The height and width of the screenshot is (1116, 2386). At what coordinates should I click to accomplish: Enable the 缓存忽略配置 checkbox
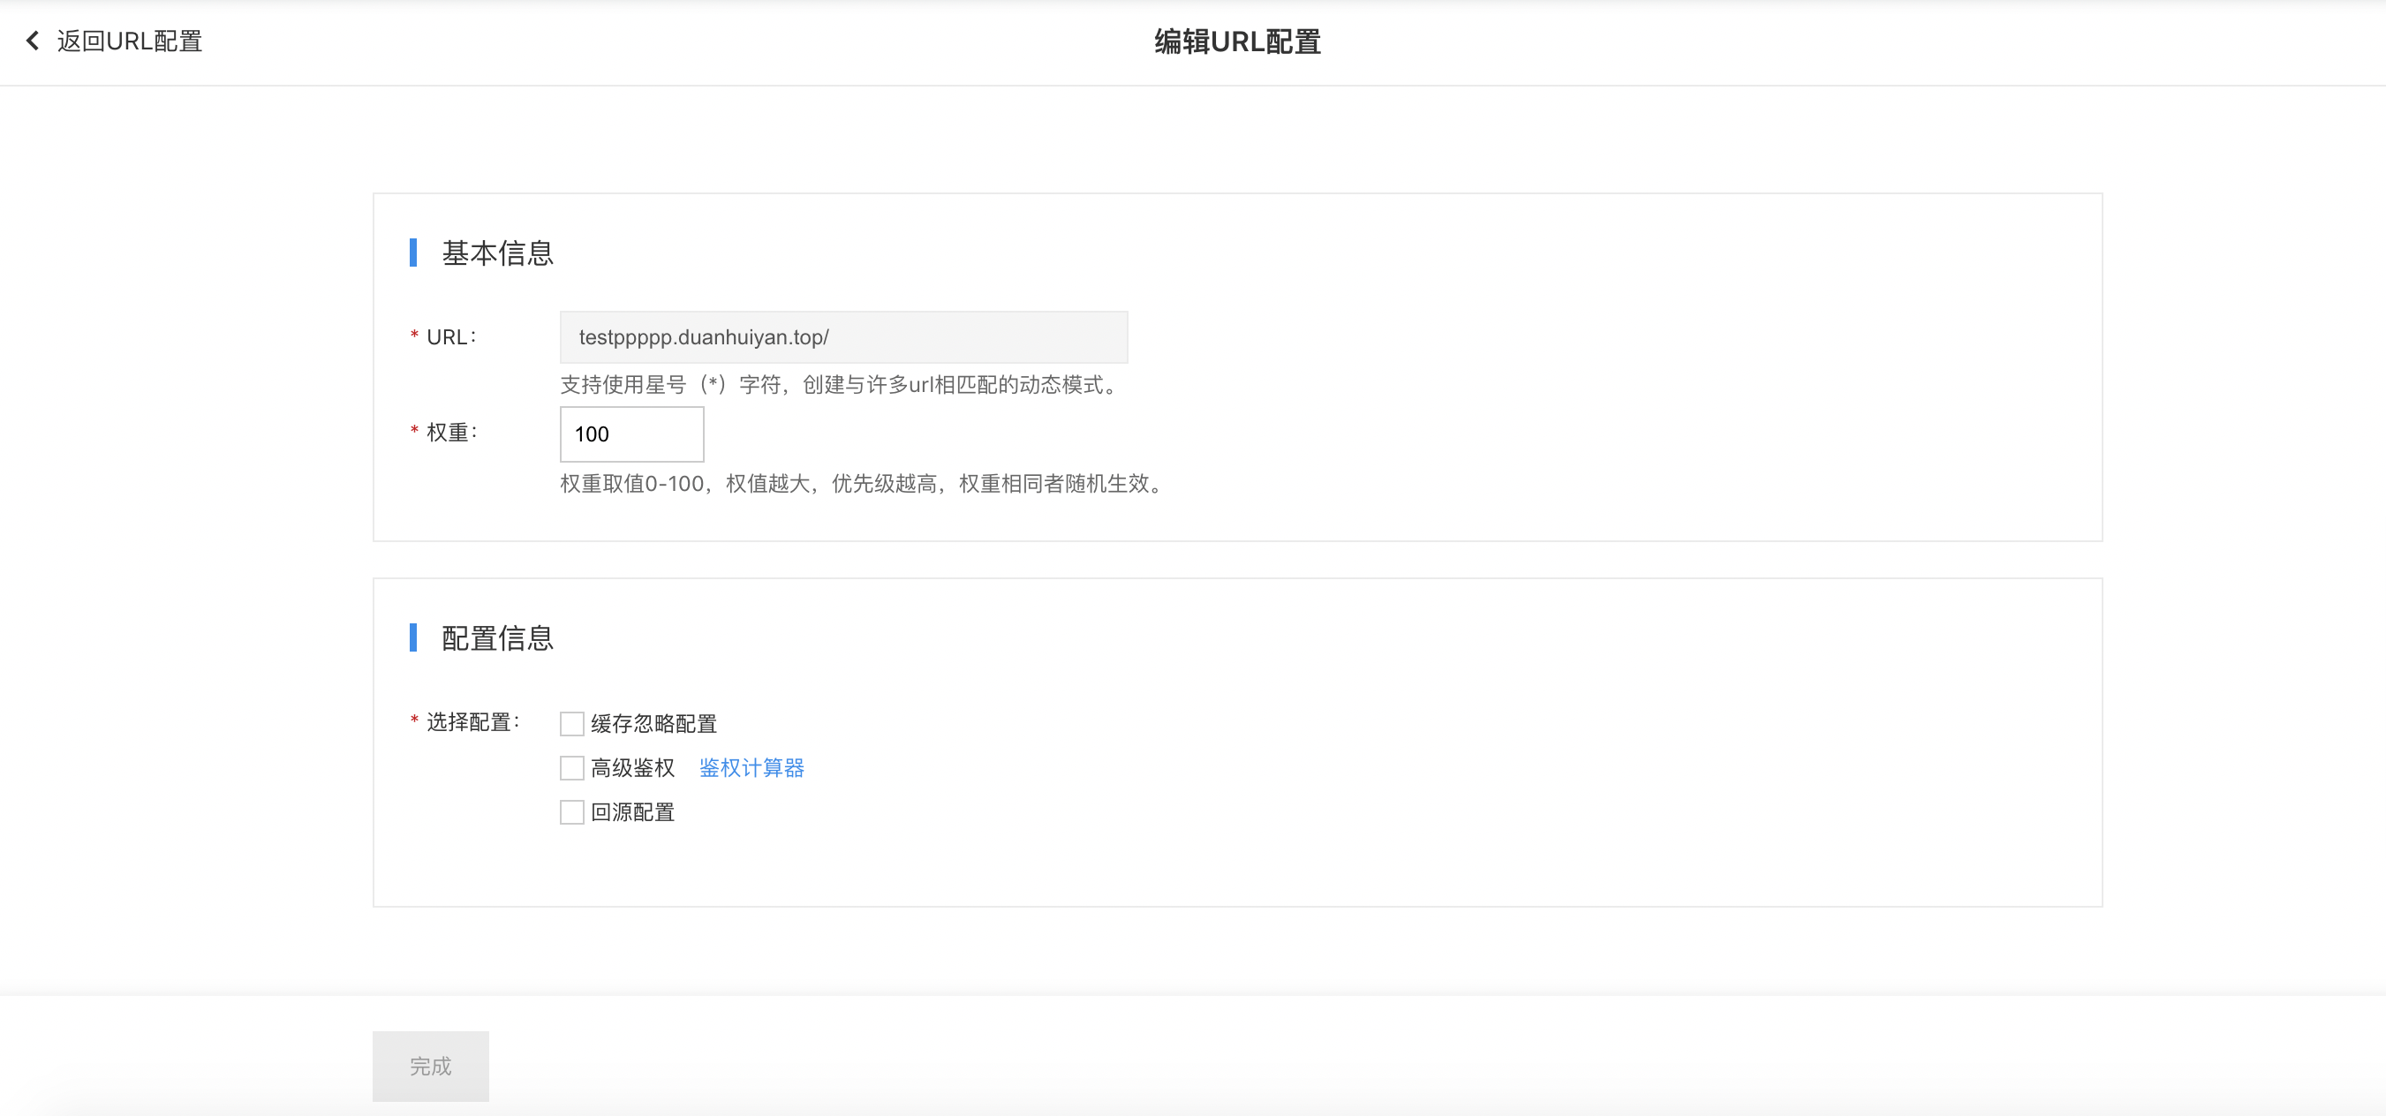pos(571,723)
